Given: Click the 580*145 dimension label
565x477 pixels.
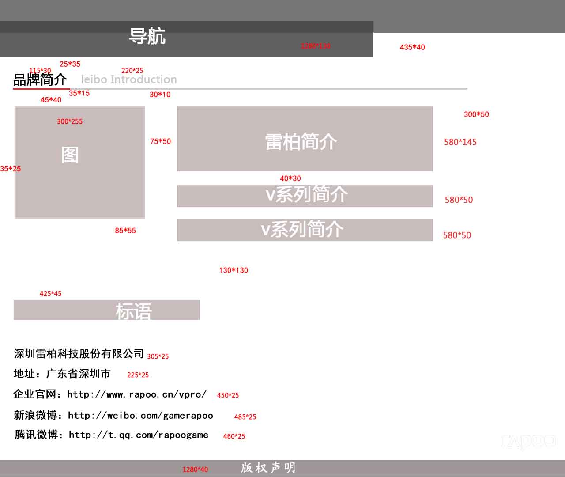Looking at the screenshot, I should tap(460, 142).
